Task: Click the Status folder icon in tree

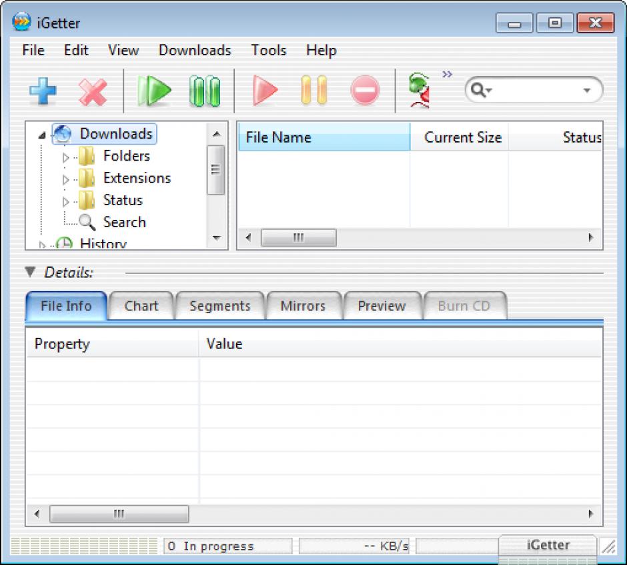Action: tap(86, 200)
